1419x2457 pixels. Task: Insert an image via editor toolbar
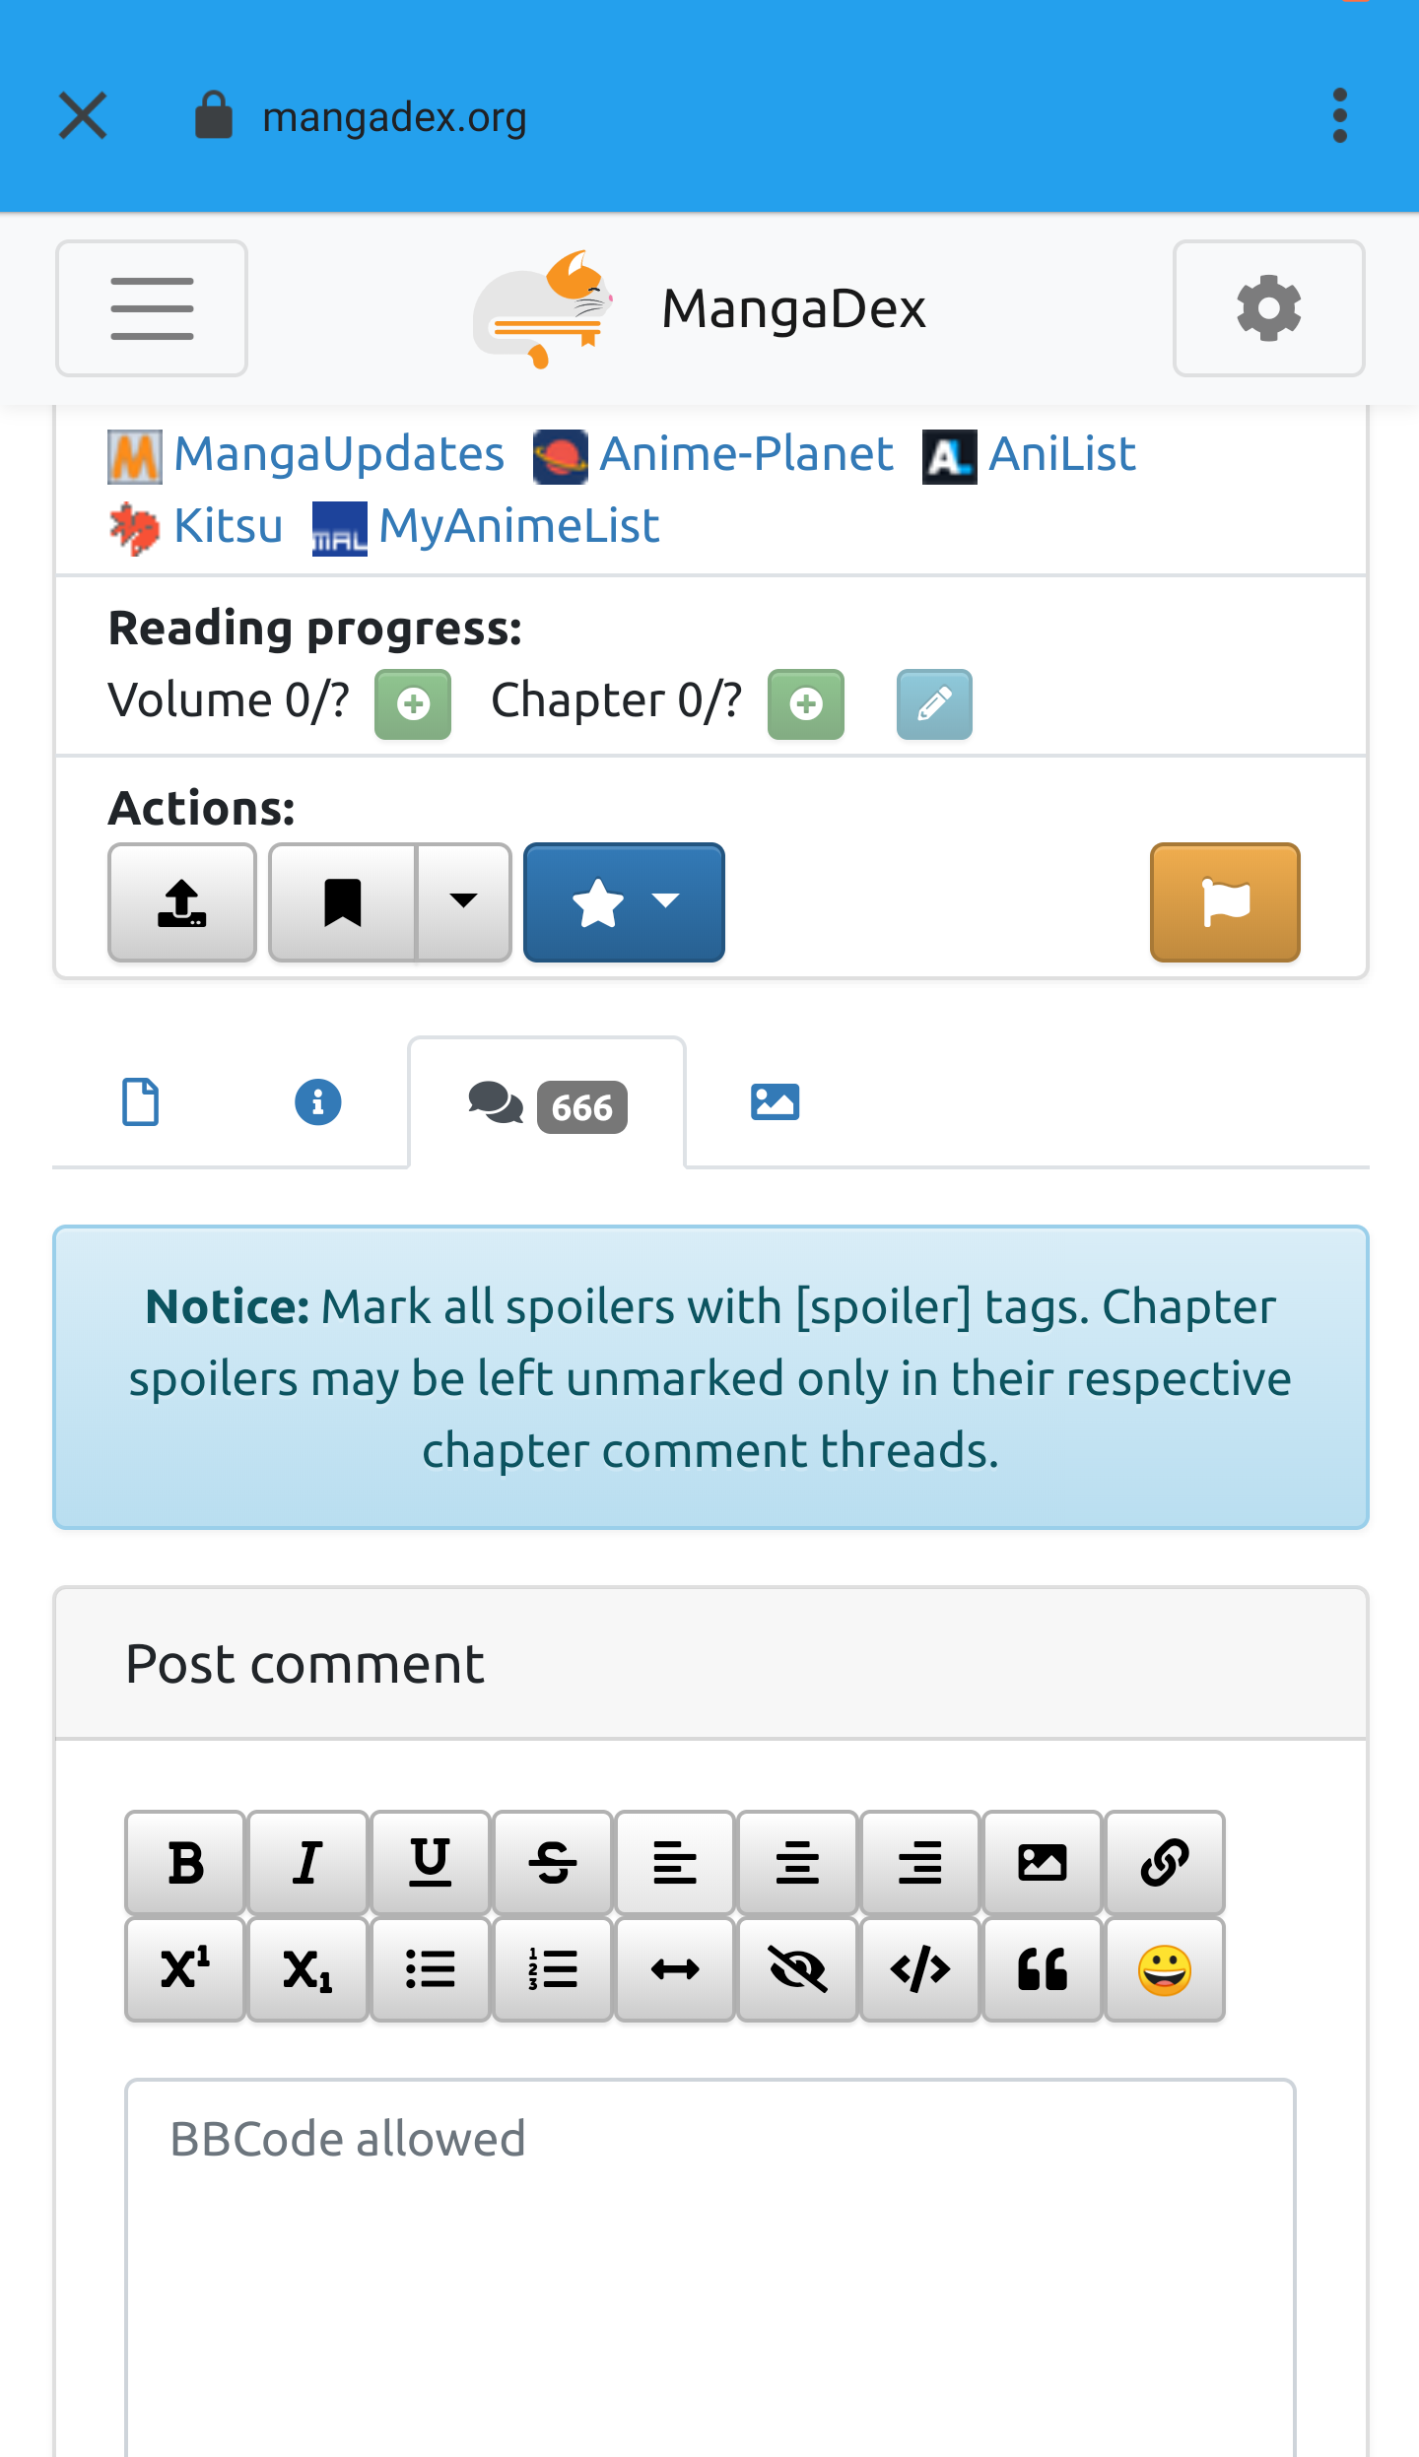[x=1042, y=1862]
